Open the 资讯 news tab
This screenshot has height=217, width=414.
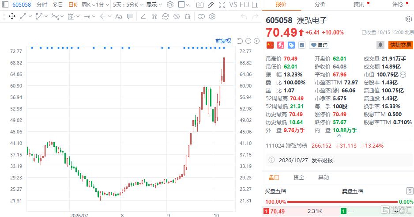pyautogui.click(x=359, y=4)
